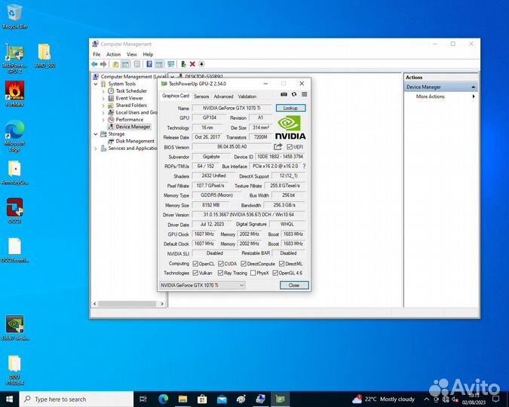Click the Close button in GPU-Z
The image size is (509, 407).
pyautogui.click(x=293, y=285)
